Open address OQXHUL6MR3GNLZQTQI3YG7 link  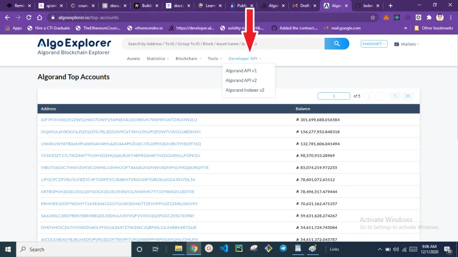[121, 132]
